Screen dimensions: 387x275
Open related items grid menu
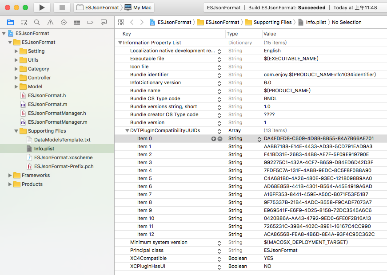(121, 23)
